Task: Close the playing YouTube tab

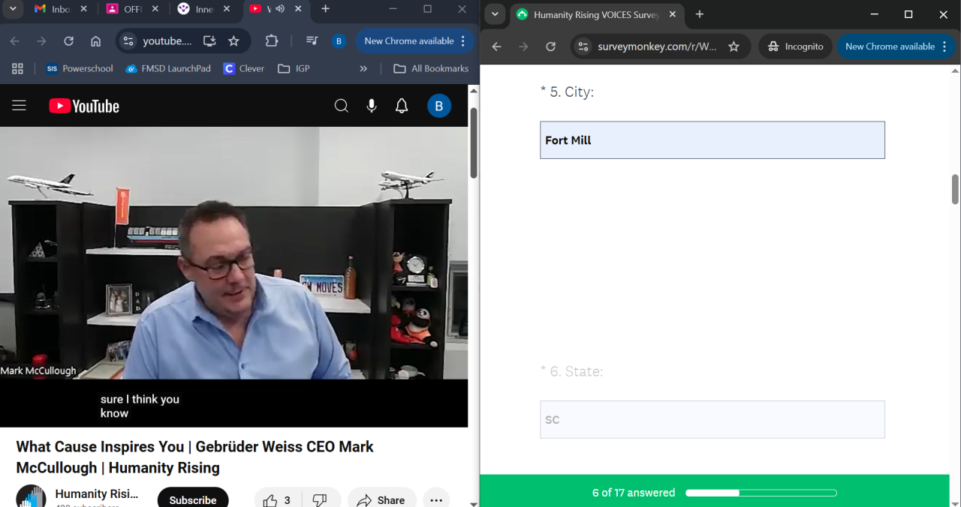Action: coord(298,9)
